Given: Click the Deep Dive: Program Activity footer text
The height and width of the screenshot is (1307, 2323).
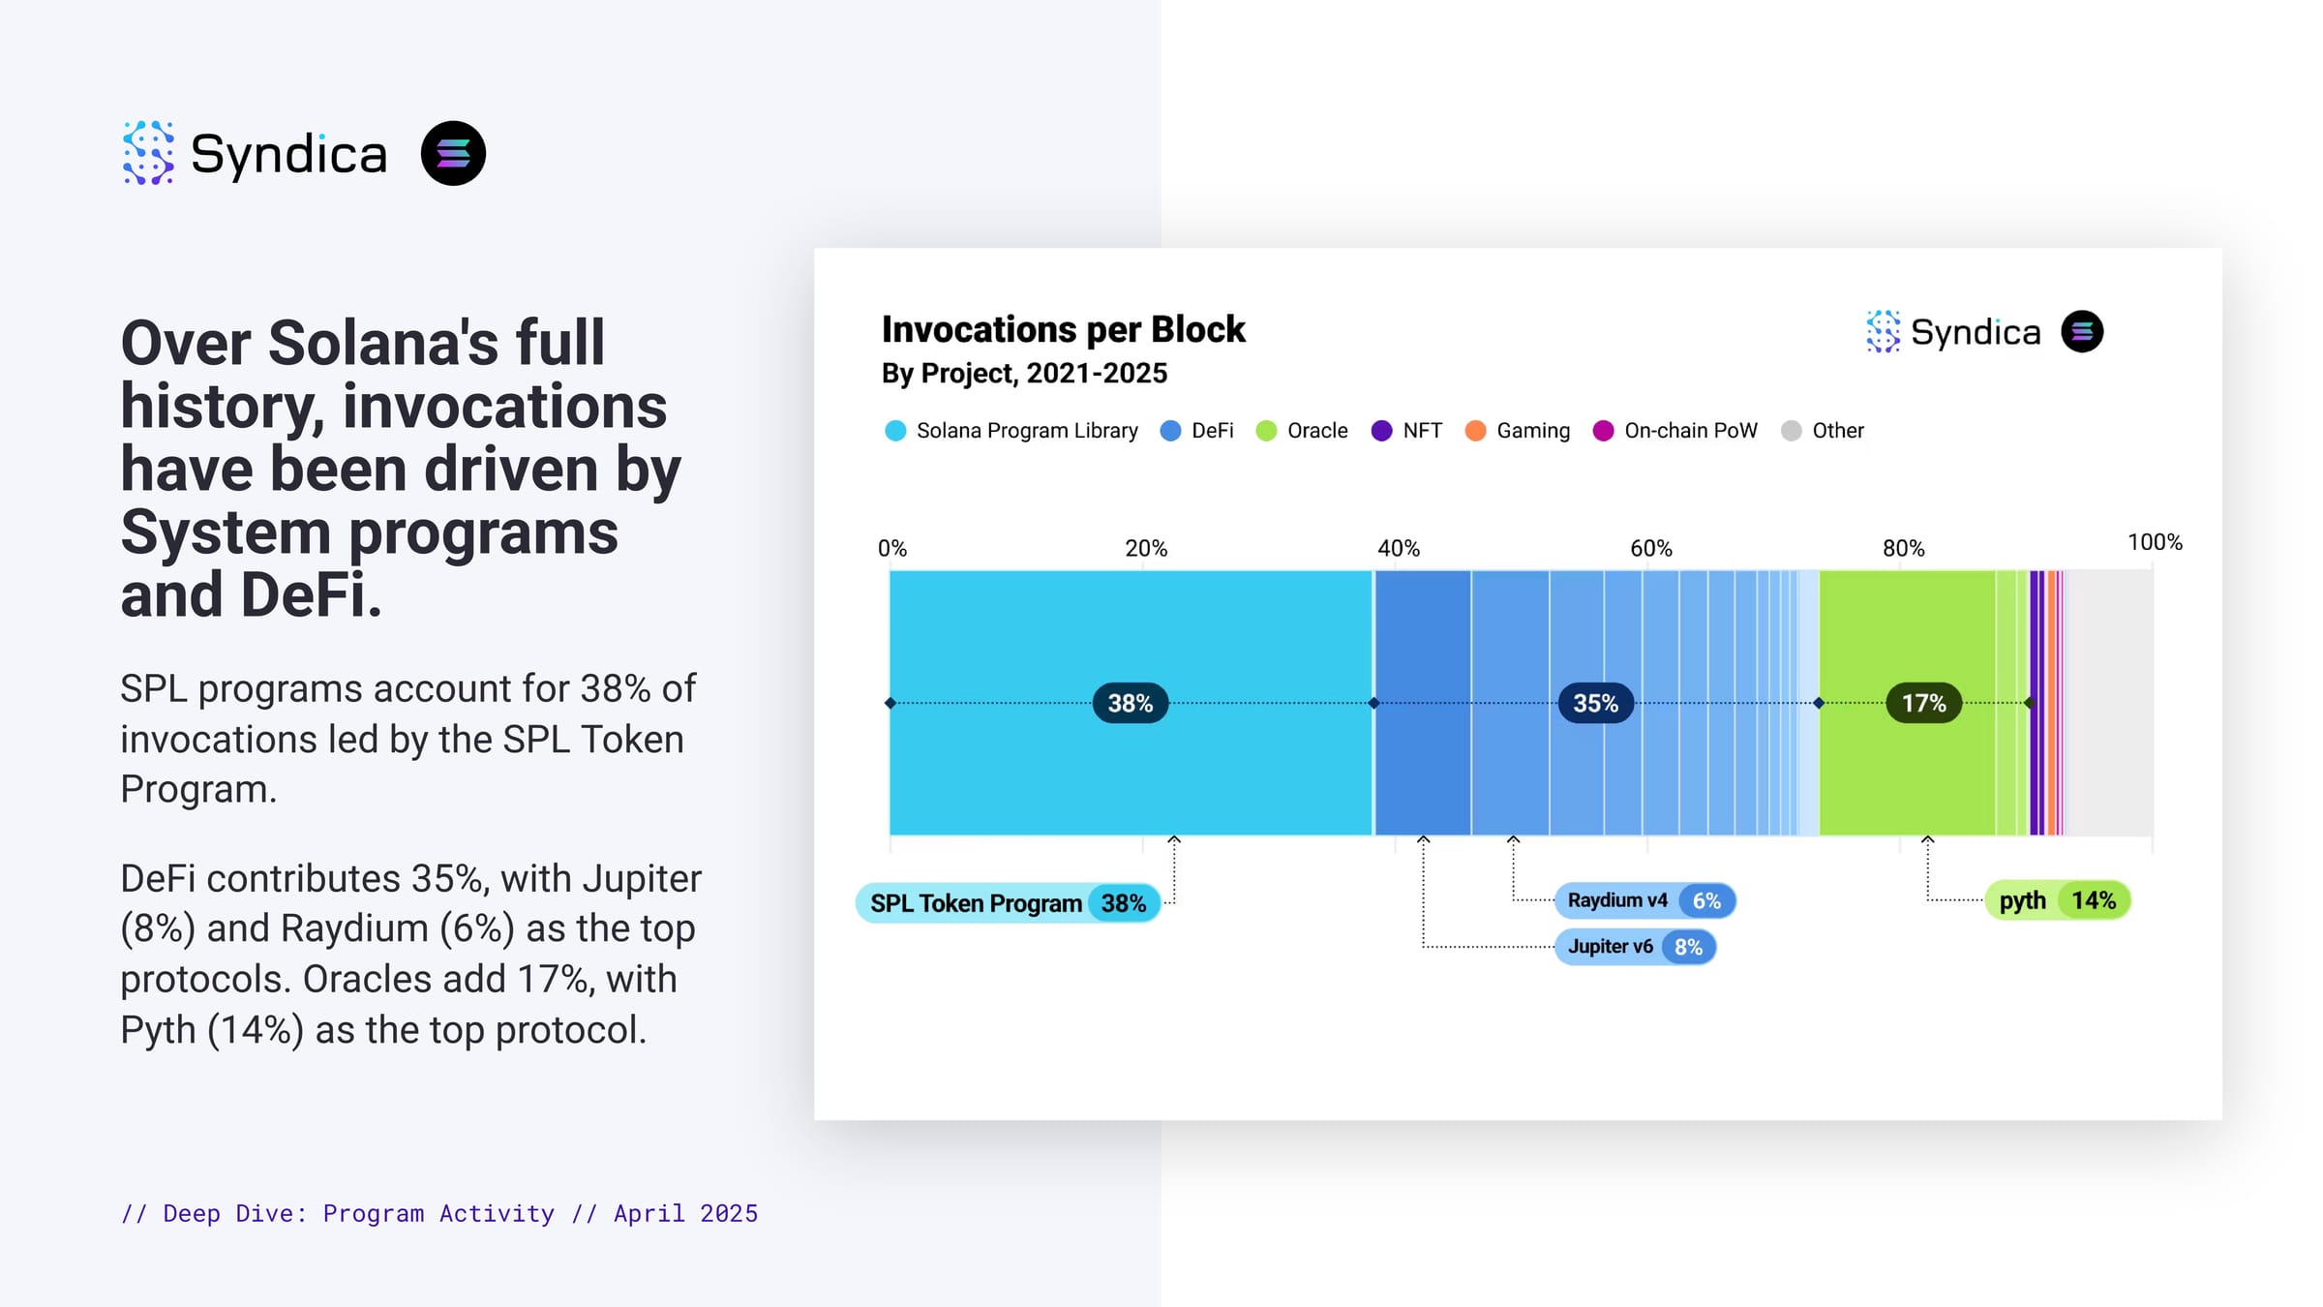Looking at the screenshot, I should point(439,1213).
